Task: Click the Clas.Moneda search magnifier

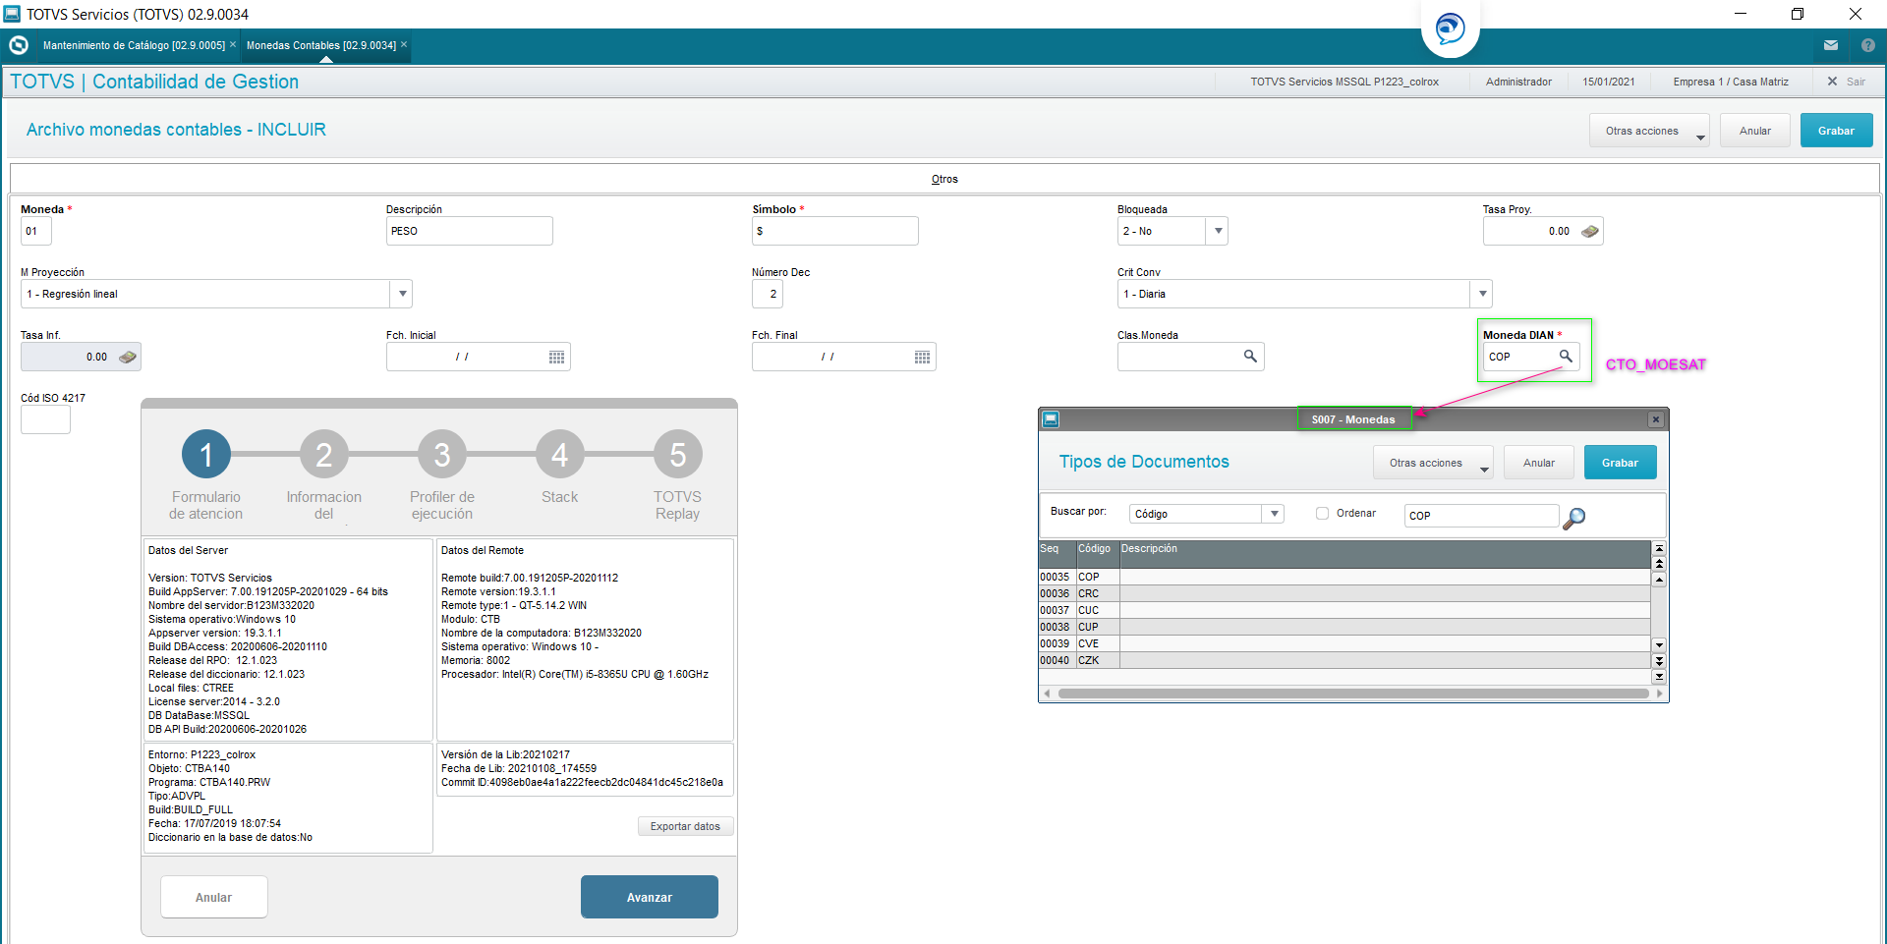Action: pos(1250,357)
